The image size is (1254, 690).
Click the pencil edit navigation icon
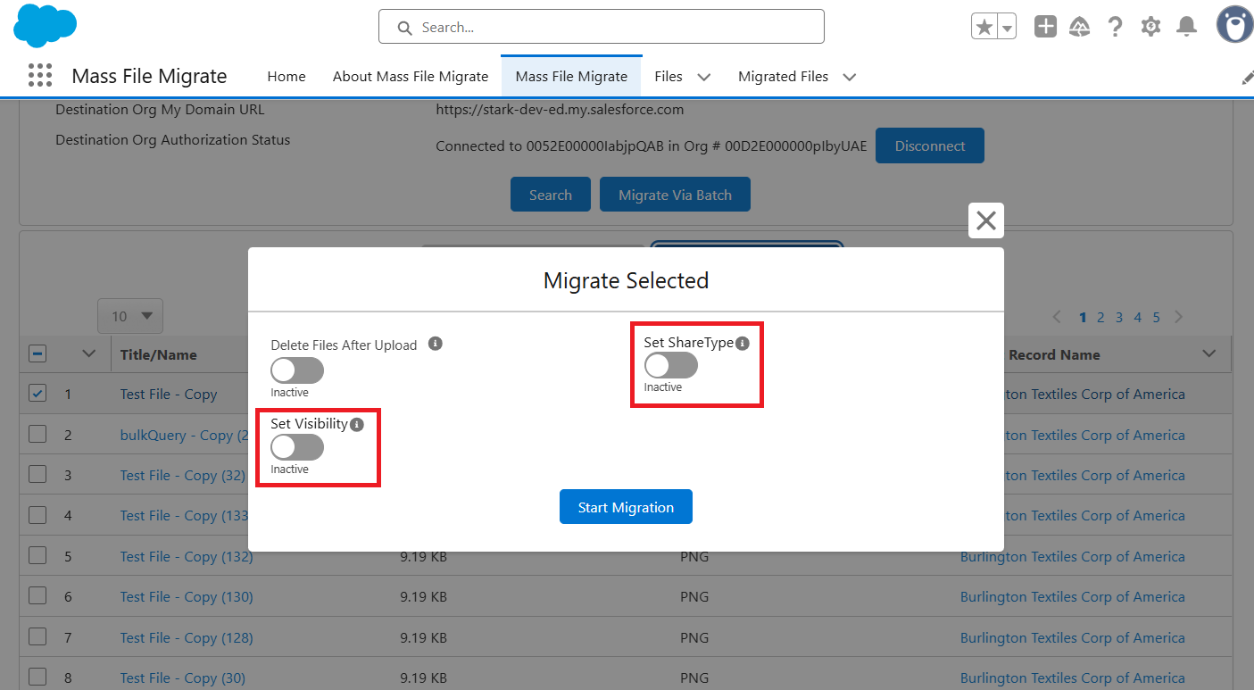[1247, 78]
